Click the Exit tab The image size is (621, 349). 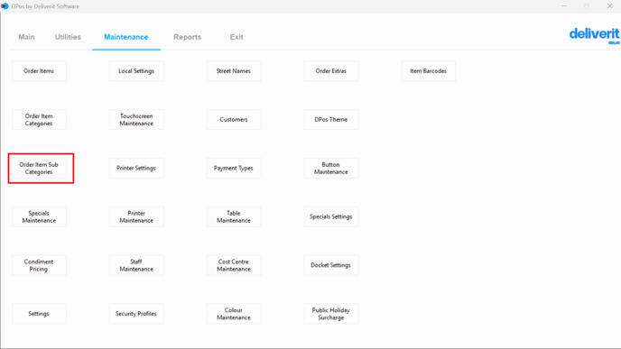(x=236, y=37)
